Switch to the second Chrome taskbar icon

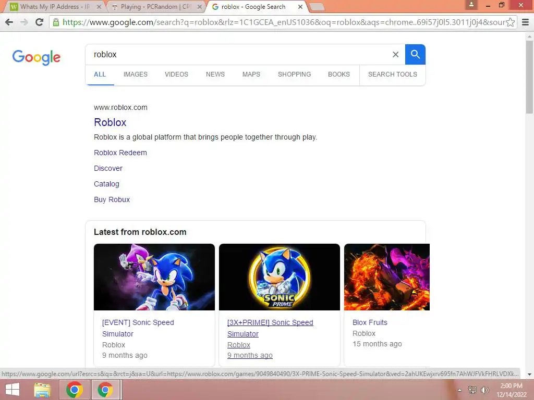click(x=105, y=390)
